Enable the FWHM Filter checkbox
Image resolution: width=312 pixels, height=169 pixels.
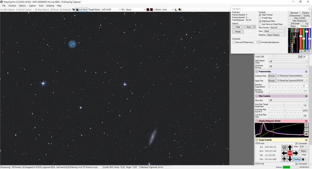click(x=260, y=18)
